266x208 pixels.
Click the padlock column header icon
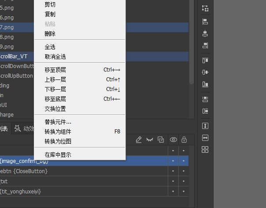pyautogui.click(x=184, y=140)
